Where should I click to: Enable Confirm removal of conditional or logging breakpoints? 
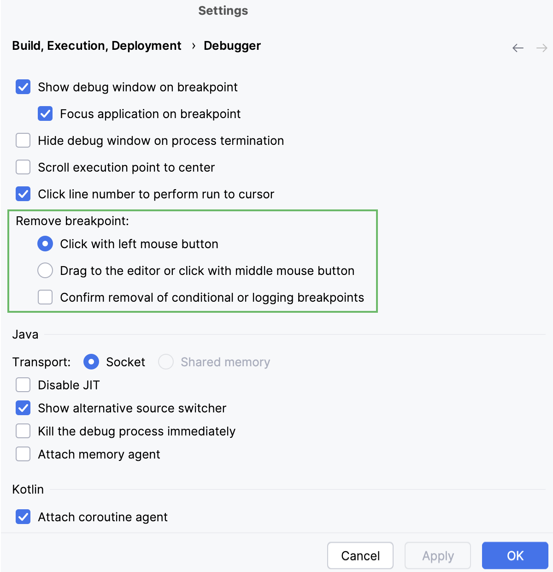45,297
